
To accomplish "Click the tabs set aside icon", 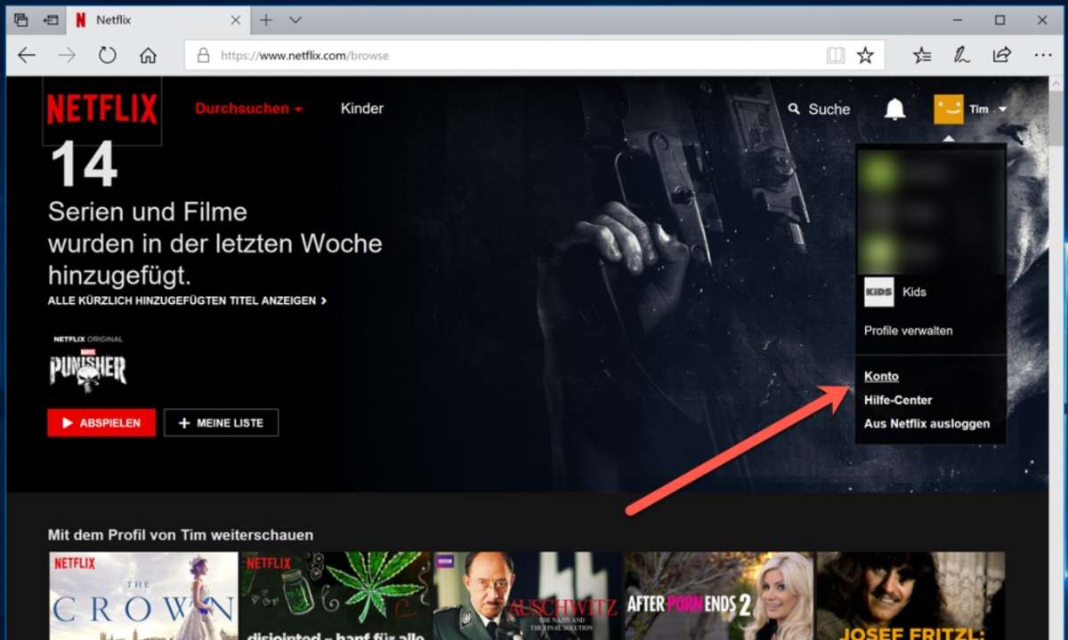I will pos(20,20).
